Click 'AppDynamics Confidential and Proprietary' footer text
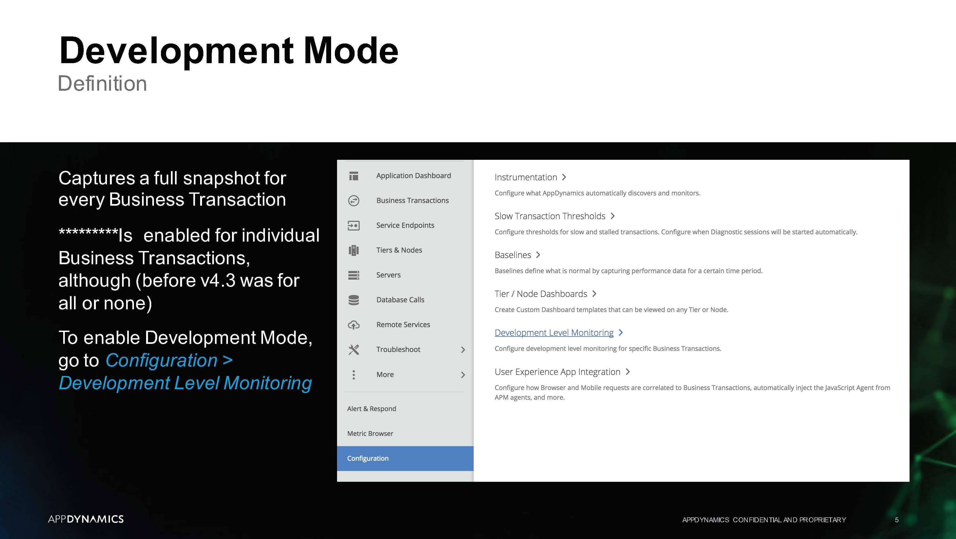The width and height of the screenshot is (956, 539). click(x=764, y=520)
